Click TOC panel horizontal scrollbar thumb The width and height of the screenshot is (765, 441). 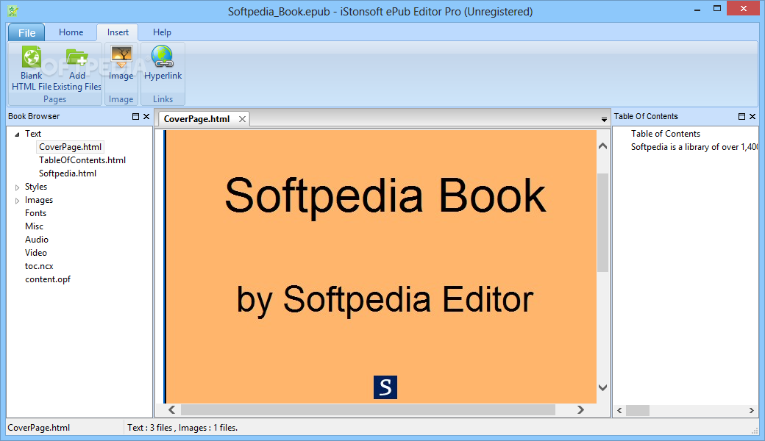coord(638,411)
